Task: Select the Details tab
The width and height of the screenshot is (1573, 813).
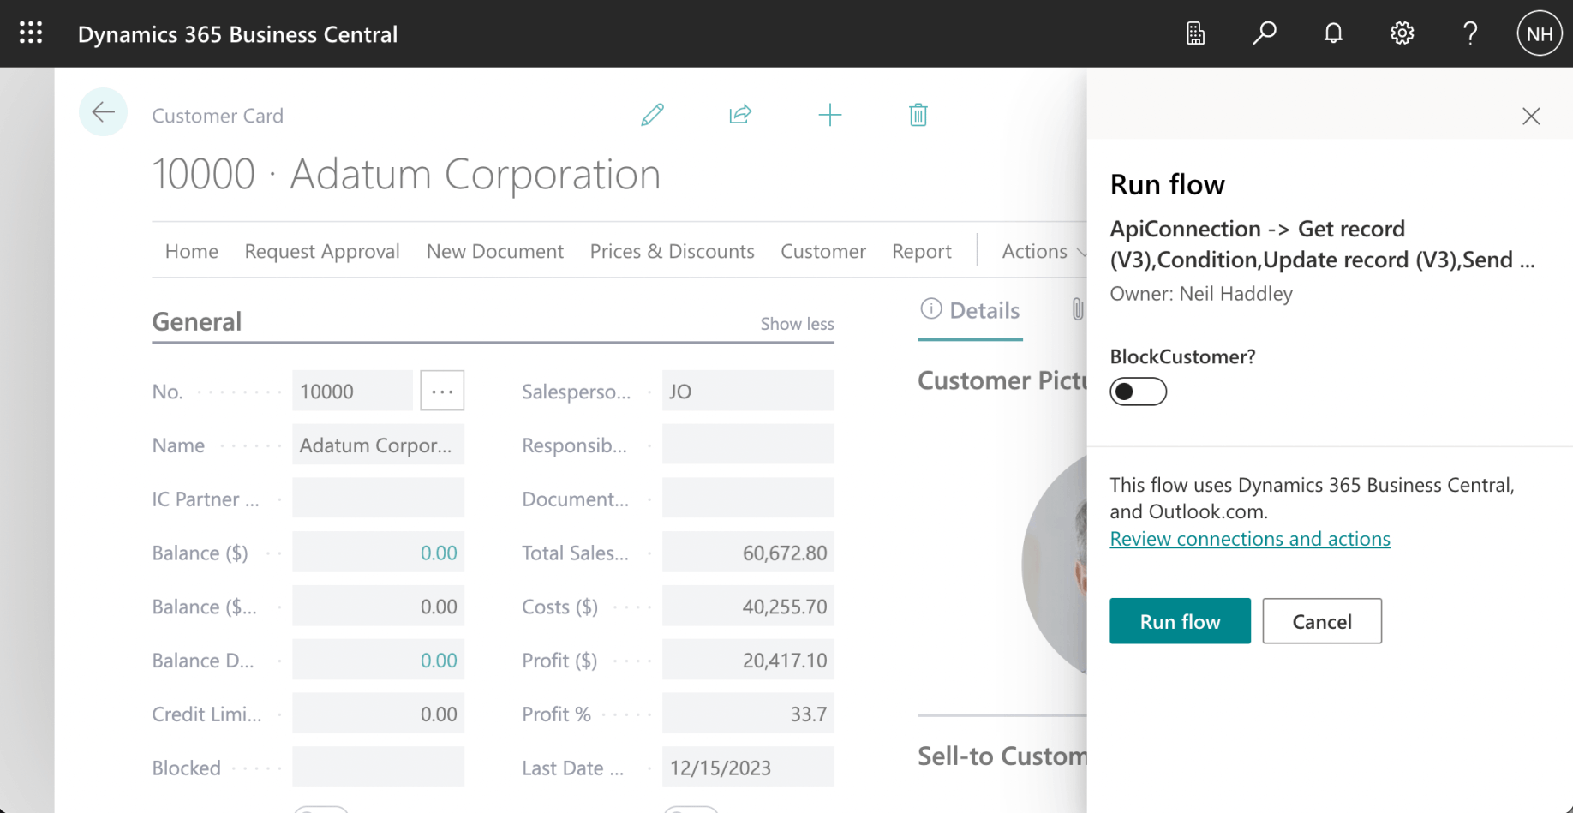Action: point(970,310)
